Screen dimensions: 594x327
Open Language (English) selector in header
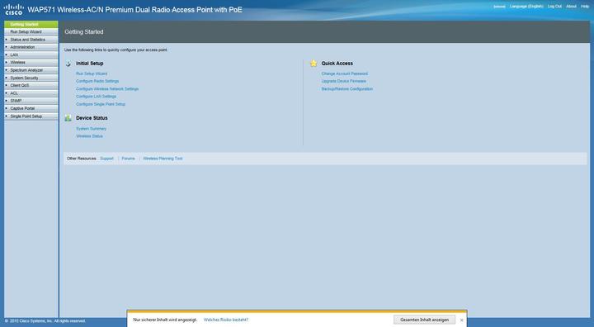coord(526,7)
